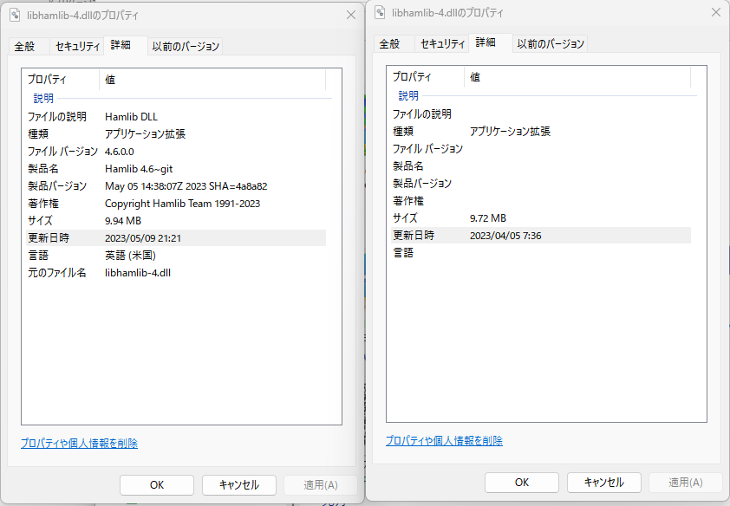Click キャンセル button in right window
Screen dimensions: 730x506
click(604, 483)
